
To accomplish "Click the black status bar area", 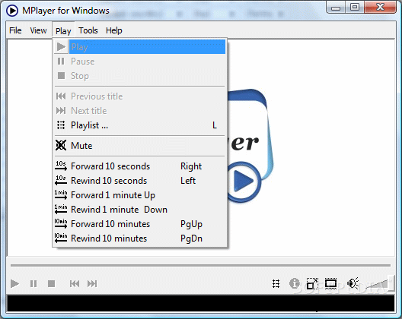I will (201, 303).
